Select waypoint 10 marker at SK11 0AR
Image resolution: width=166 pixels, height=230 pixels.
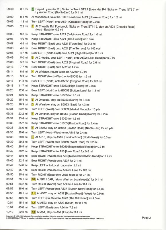(34, 179)
